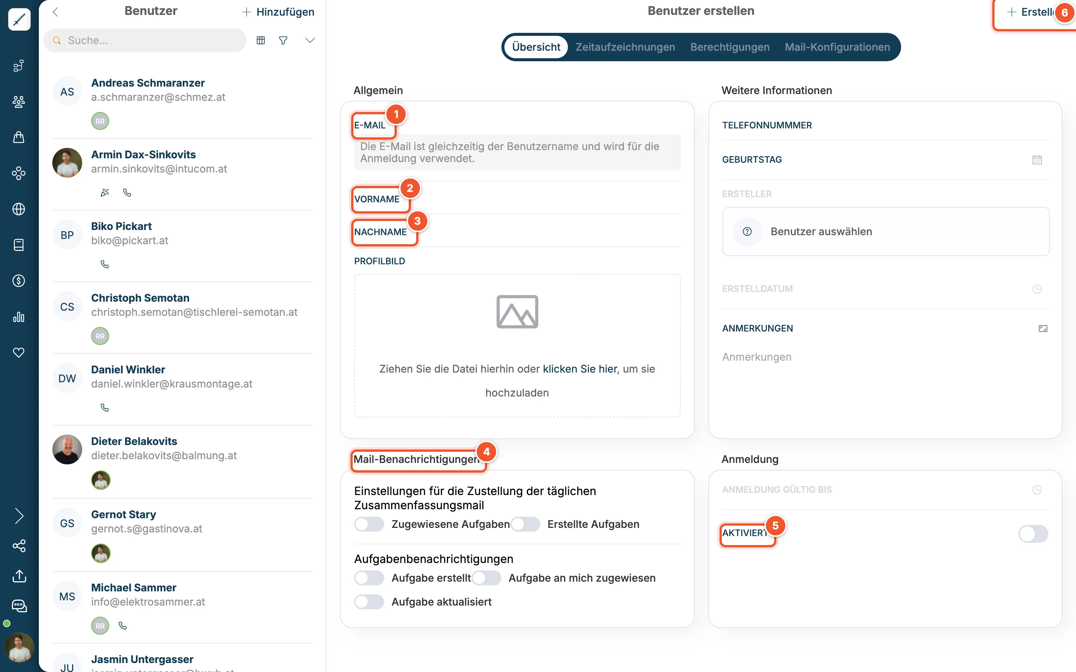Click party icon under Armin Dax-Sinkovits
The height and width of the screenshot is (672, 1076).
pyautogui.click(x=105, y=192)
